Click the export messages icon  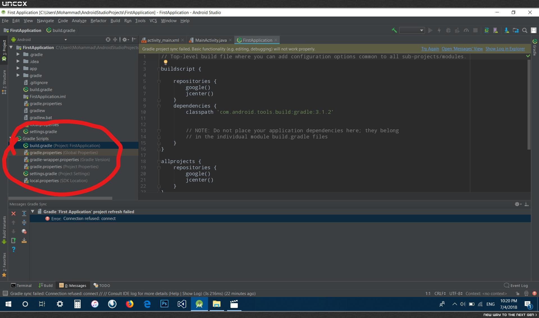pyautogui.click(x=13, y=240)
